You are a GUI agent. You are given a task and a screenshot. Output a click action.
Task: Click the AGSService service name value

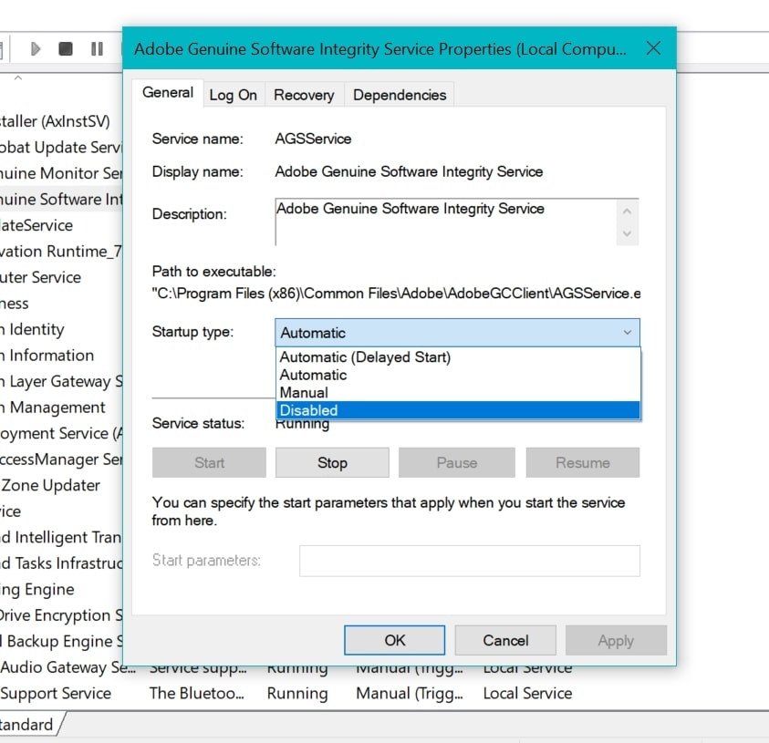(x=313, y=139)
